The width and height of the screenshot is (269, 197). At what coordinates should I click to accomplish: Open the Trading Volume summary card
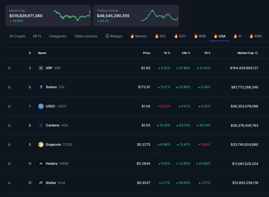click(x=136, y=16)
